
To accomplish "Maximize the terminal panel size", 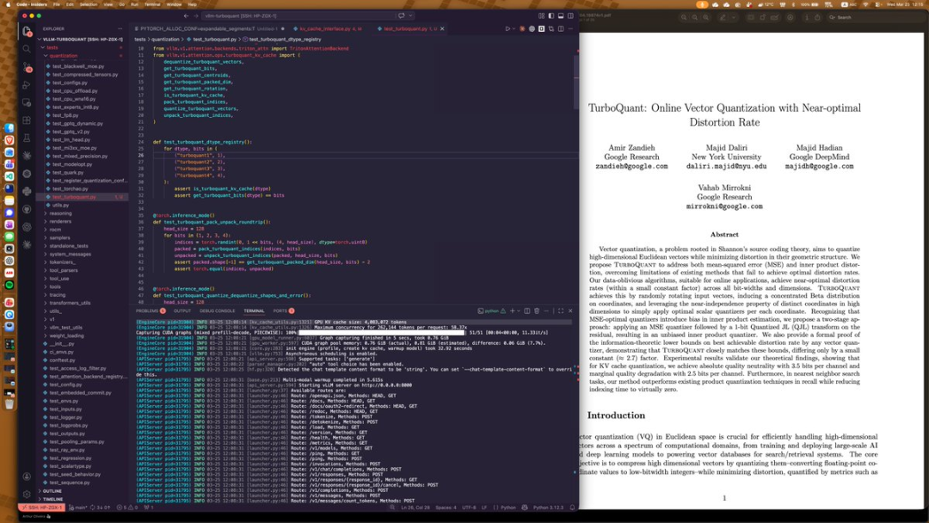I will [561, 311].
